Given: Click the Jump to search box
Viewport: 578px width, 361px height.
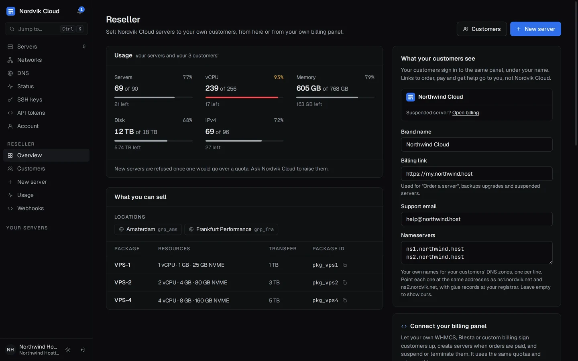Looking at the screenshot, I should tap(46, 29).
